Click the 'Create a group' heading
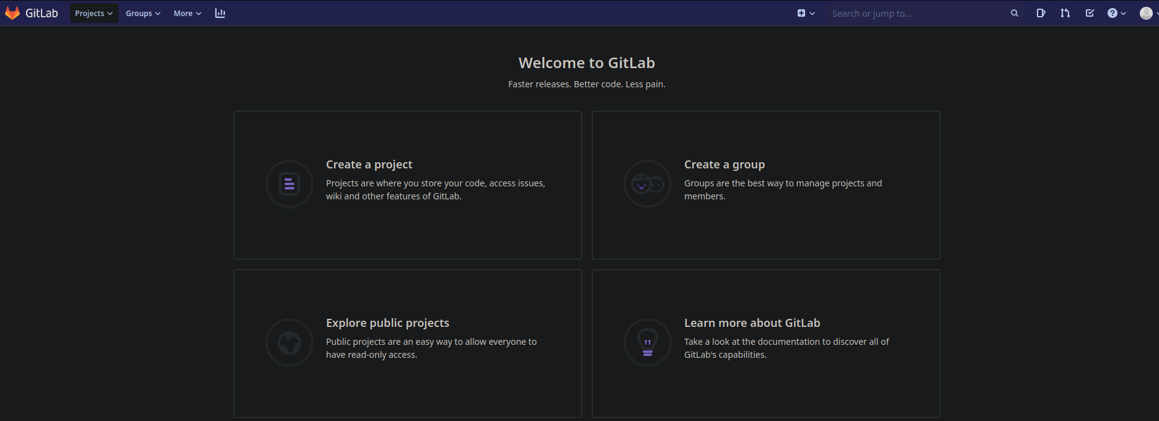This screenshot has height=421, width=1159. 724,165
